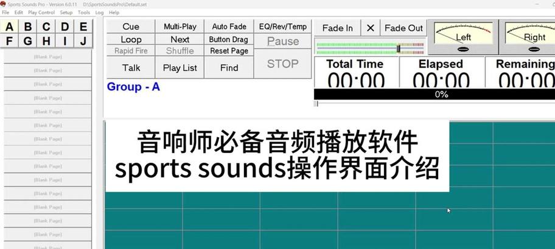Open the Find dialog

pos(229,67)
